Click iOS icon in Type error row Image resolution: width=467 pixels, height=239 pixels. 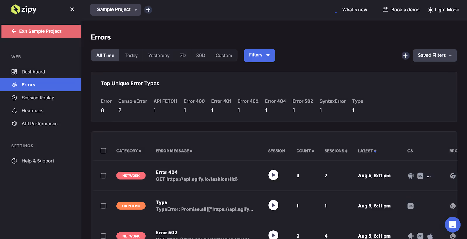pos(411,206)
